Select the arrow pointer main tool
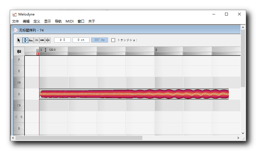256x151 pixels. [19, 40]
